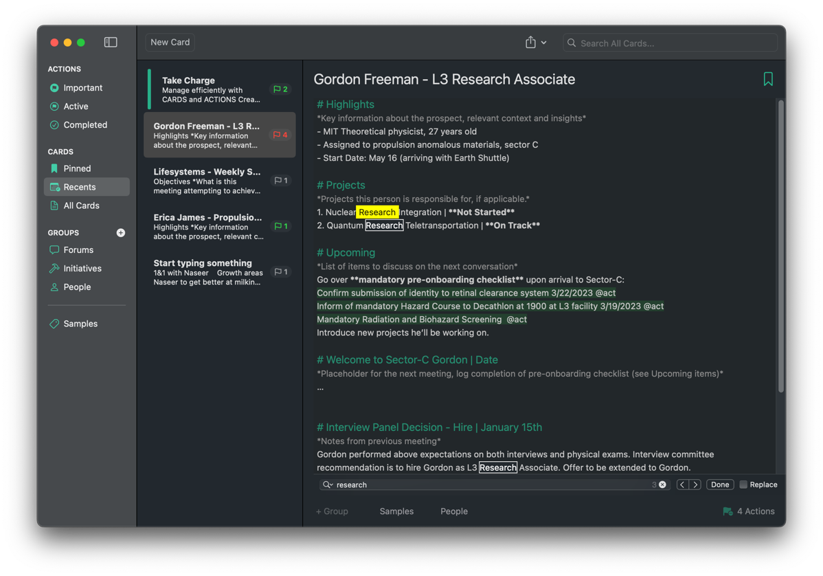Add a new group with plus icon

[x=121, y=232]
